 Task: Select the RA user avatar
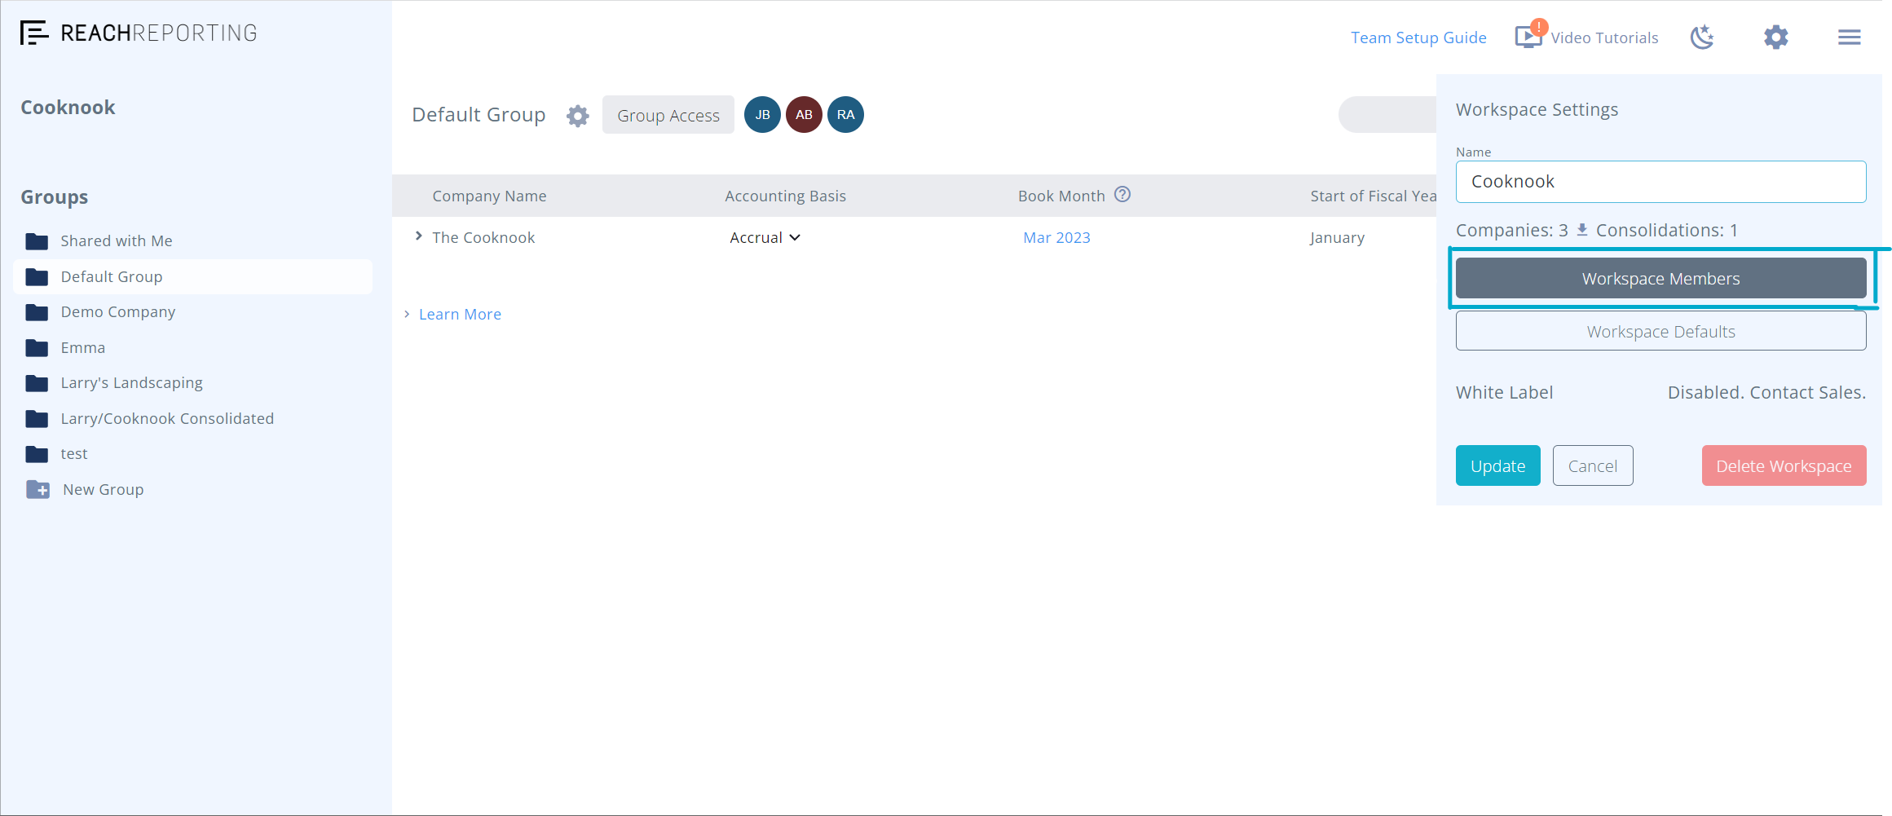click(846, 115)
